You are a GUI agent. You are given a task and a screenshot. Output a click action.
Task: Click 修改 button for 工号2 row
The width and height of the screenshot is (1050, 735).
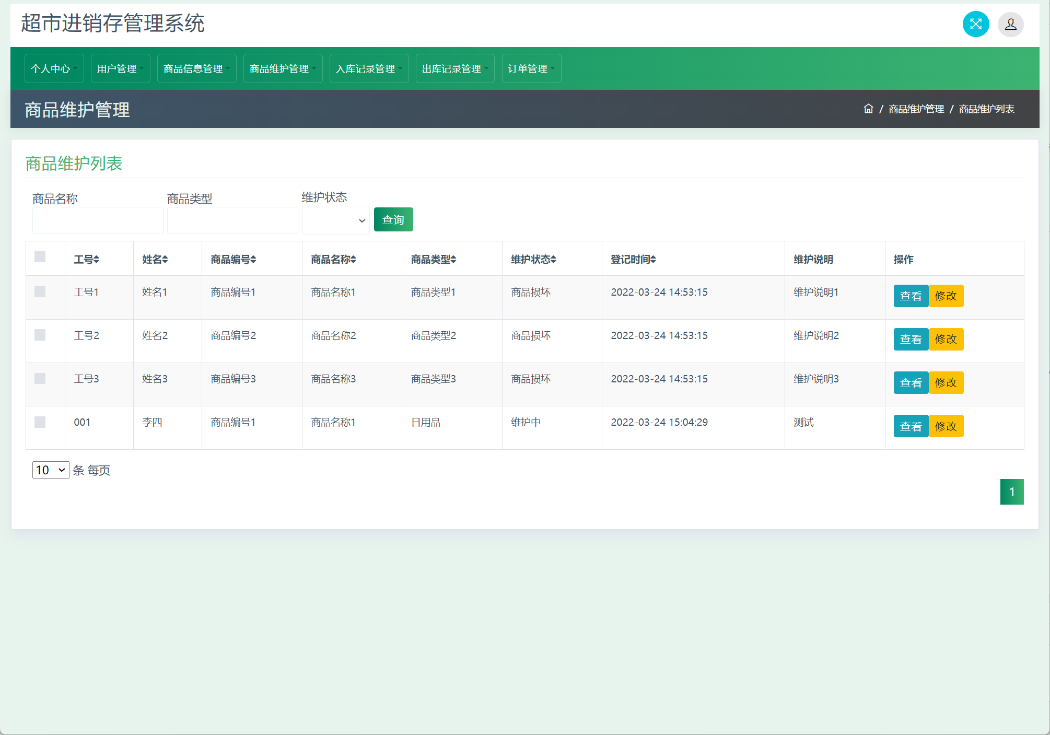point(946,340)
